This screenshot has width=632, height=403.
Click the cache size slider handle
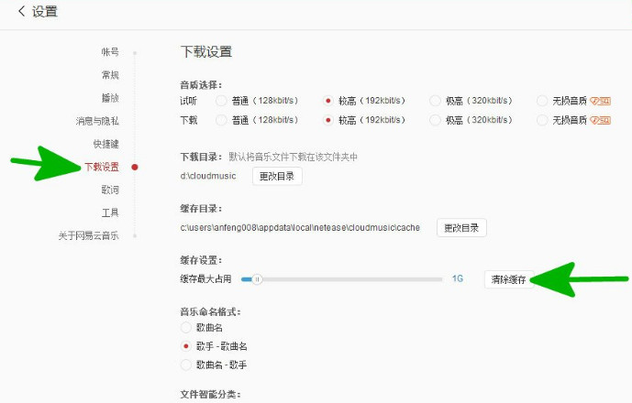pos(257,279)
